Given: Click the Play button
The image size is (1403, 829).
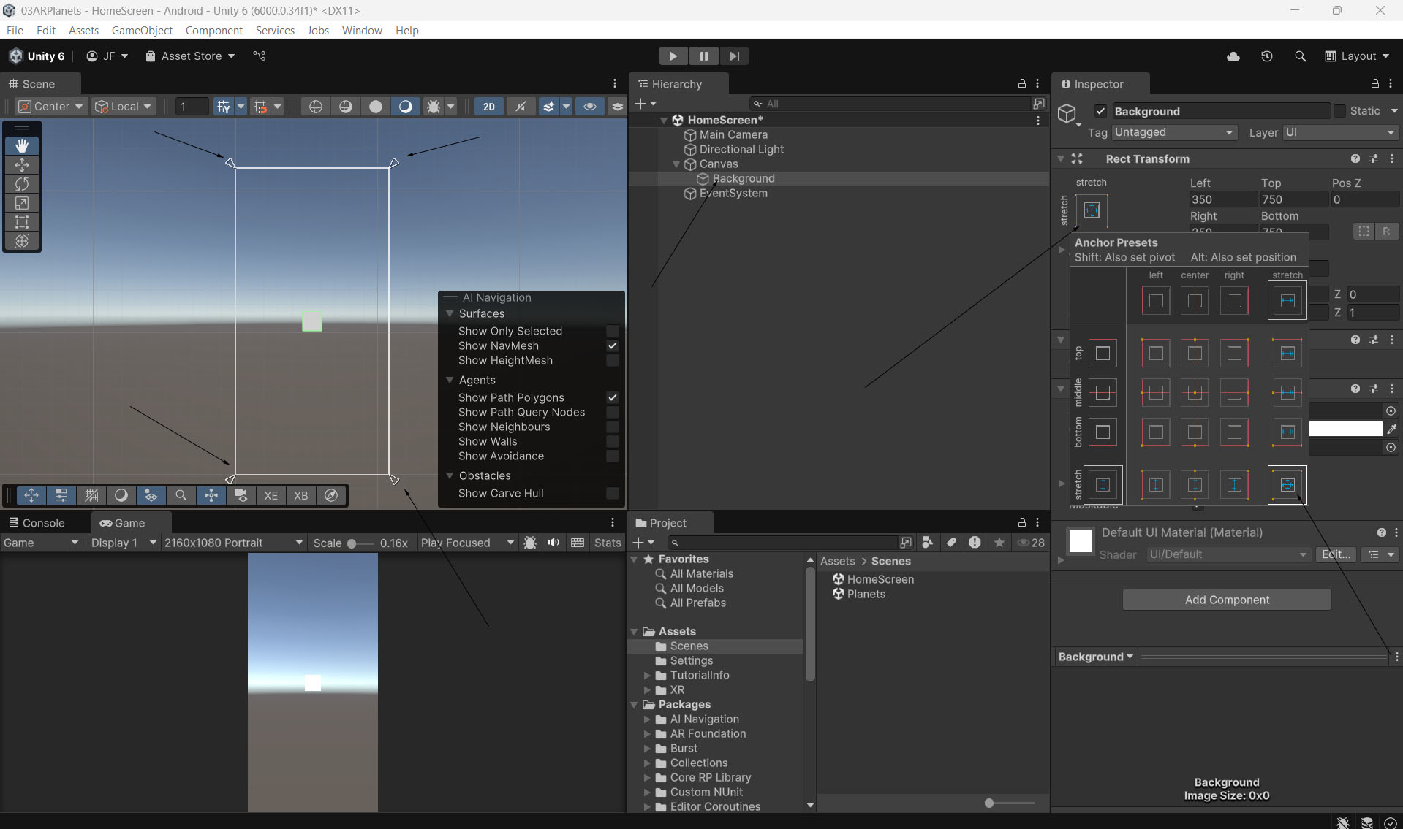Looking at the screenshot, I should click(x=673, y=56).
